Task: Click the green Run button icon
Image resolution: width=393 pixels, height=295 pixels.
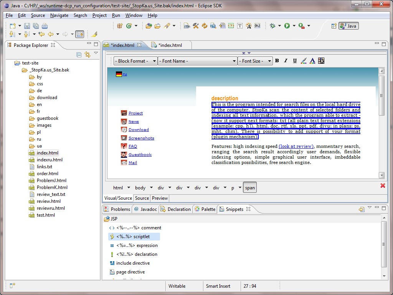Action: coord(287,26)
